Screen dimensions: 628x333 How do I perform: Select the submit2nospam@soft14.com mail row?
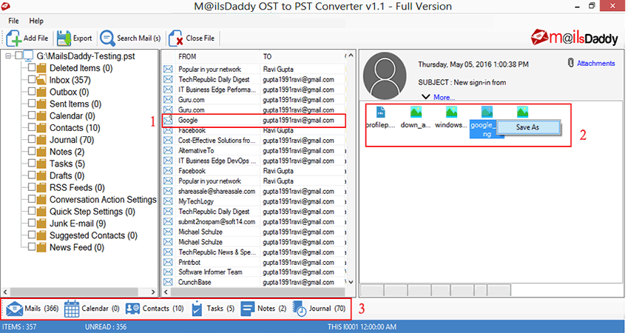pos(254,221)
